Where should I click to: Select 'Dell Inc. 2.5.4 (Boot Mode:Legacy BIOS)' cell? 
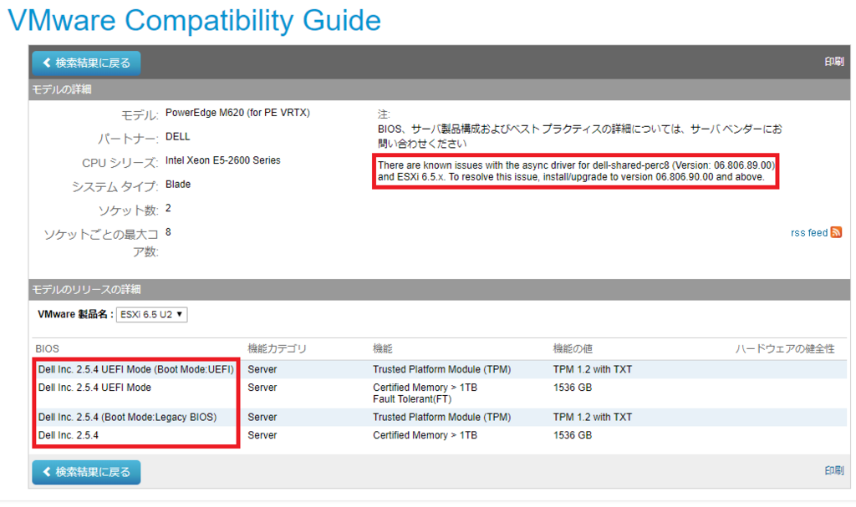[127, 417]
